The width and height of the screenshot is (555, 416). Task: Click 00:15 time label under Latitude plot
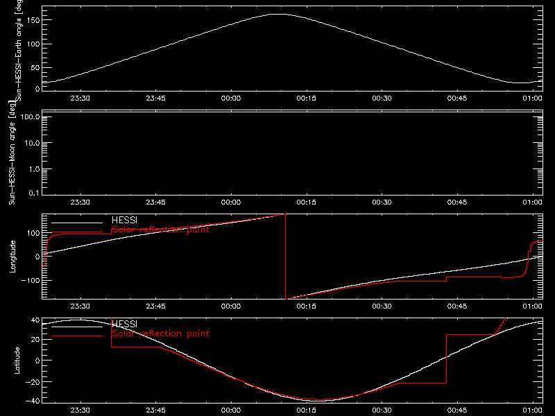tap(306, 410)
